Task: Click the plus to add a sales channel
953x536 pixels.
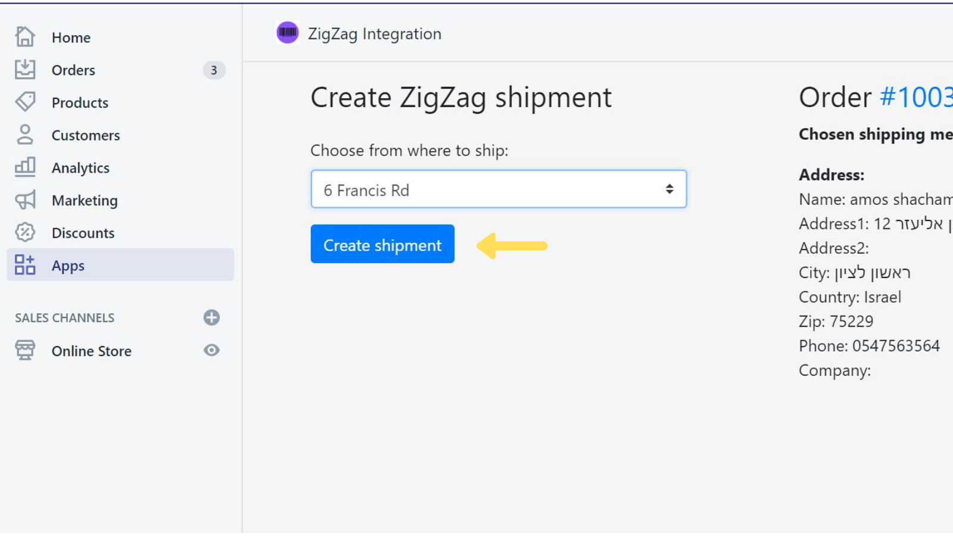Action: [211, 317]
